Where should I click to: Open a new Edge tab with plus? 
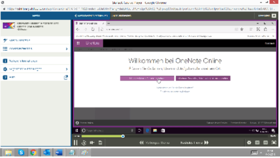tap(109, 24)
